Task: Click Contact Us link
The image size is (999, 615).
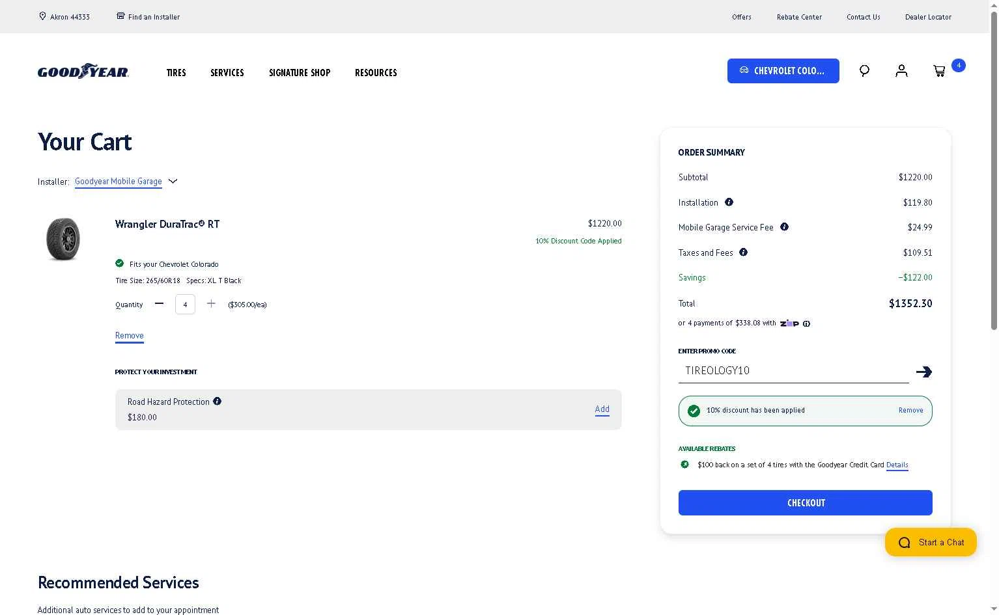Action: (864, 17)
